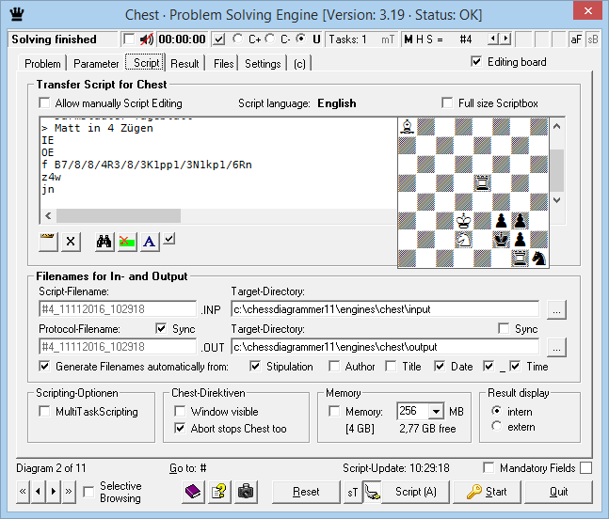The width and height of the screenshot is (609, 519).
Task: Click the white king on chessboard
Action: pyautogui.click(x=463, y=221)
